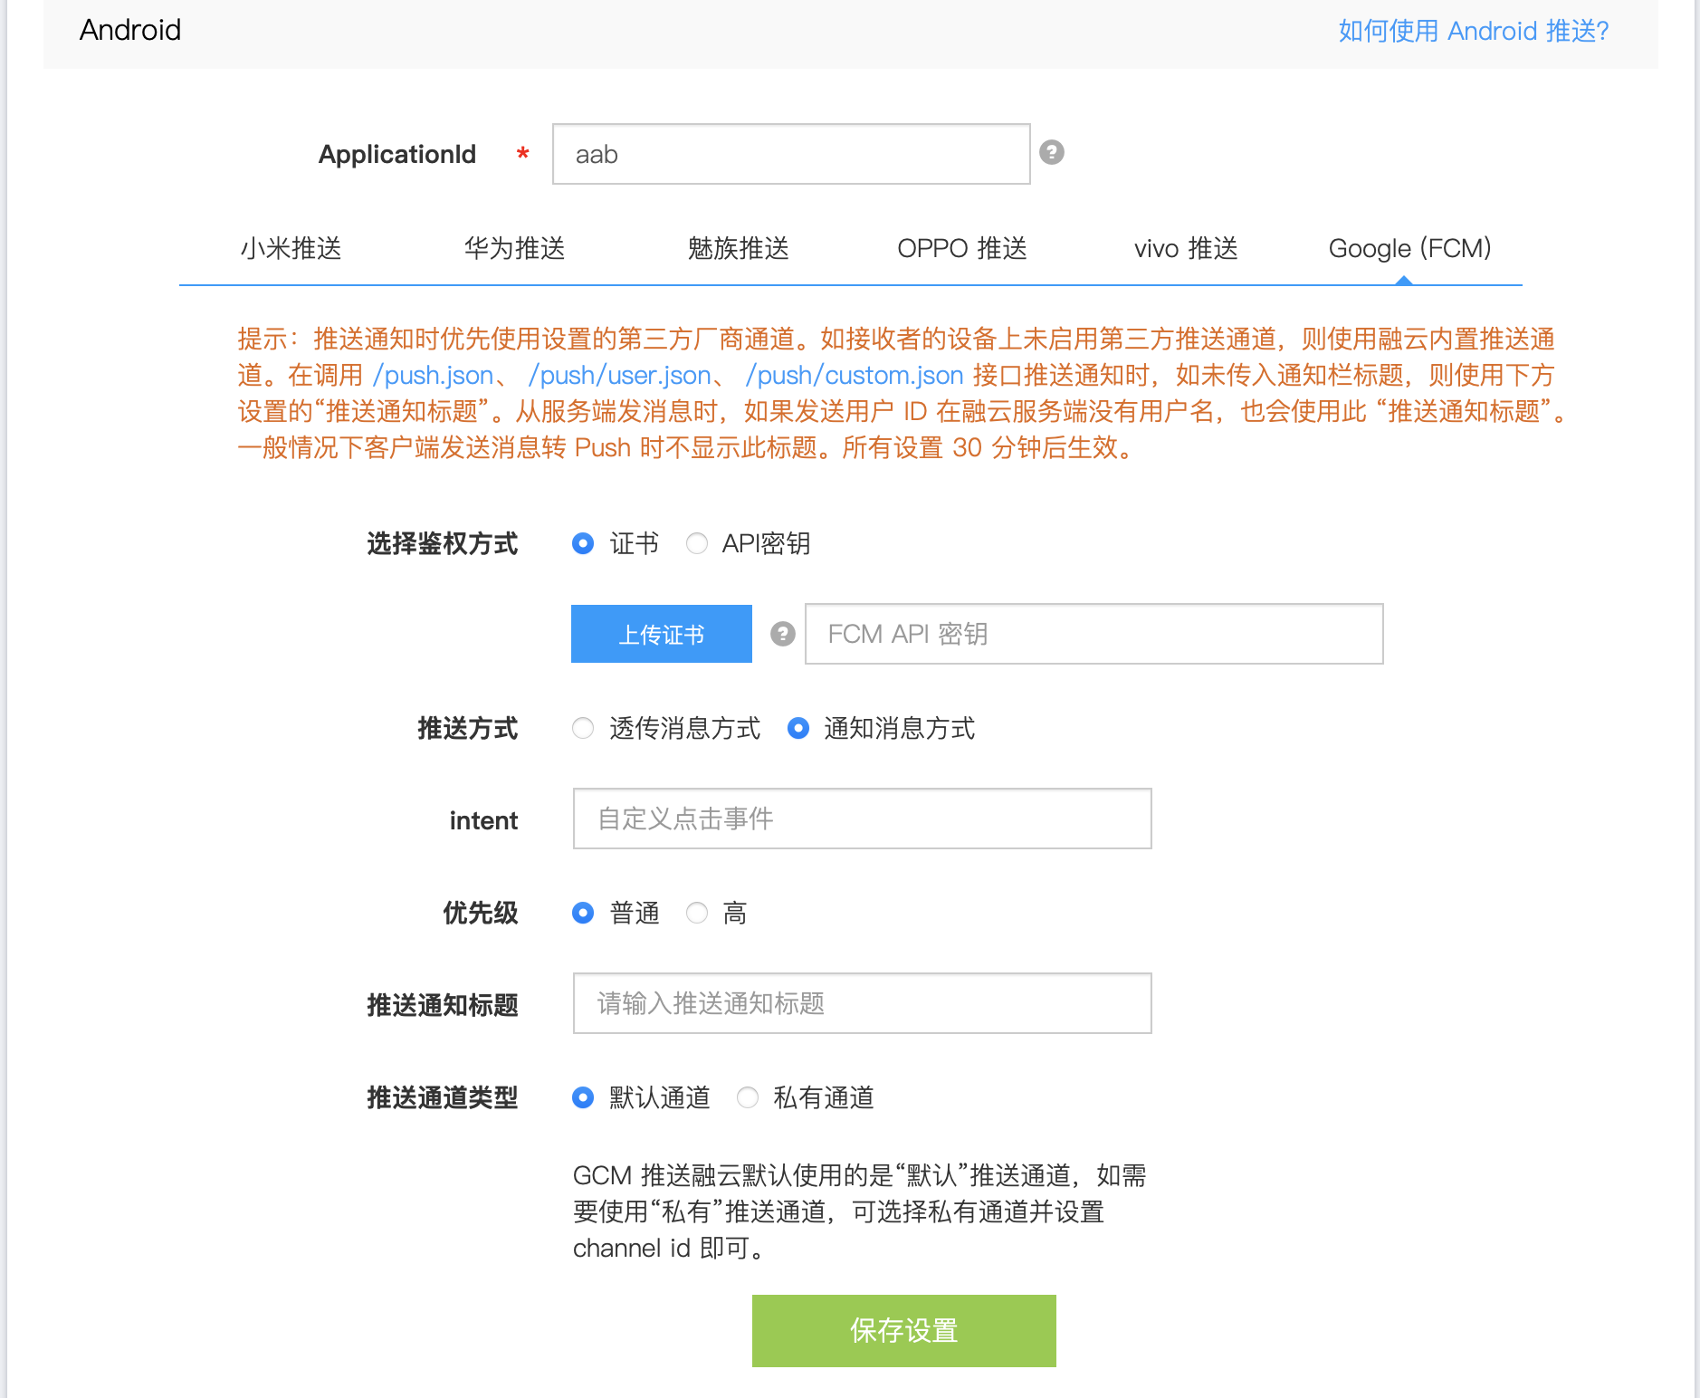This screenshot has width=1700, height=1398.
Task: Click the help icon beside ApplicationId field
Action: pos(1051,152)
